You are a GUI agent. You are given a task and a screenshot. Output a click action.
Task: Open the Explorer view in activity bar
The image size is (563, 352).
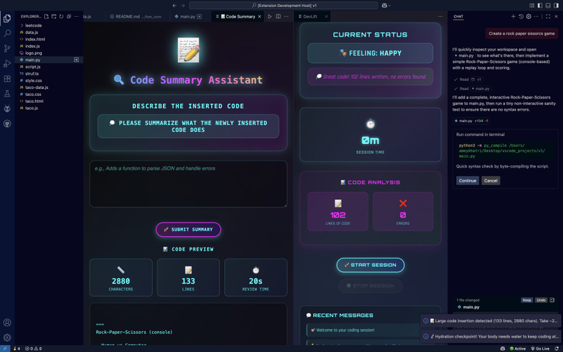click(7, 18)
